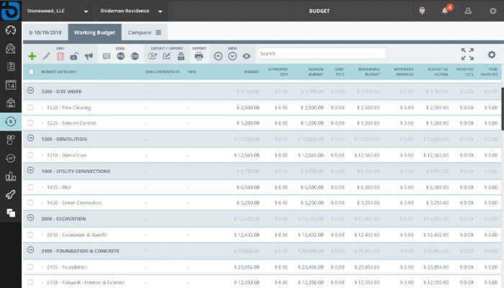The image size is (504, 288).
Task: Collapse the 2100 - Foundation & Concrete group
Action: (x=30, y=250)
